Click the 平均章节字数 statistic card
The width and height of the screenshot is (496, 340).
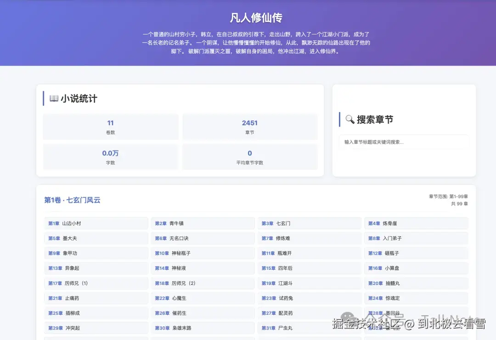[x=249, y=156]
